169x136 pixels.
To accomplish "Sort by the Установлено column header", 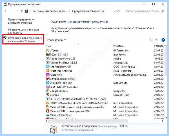I will tap(159, 46).
